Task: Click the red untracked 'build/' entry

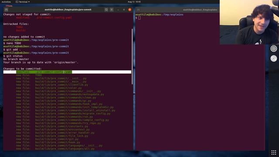Action: (x=21, y=31)
